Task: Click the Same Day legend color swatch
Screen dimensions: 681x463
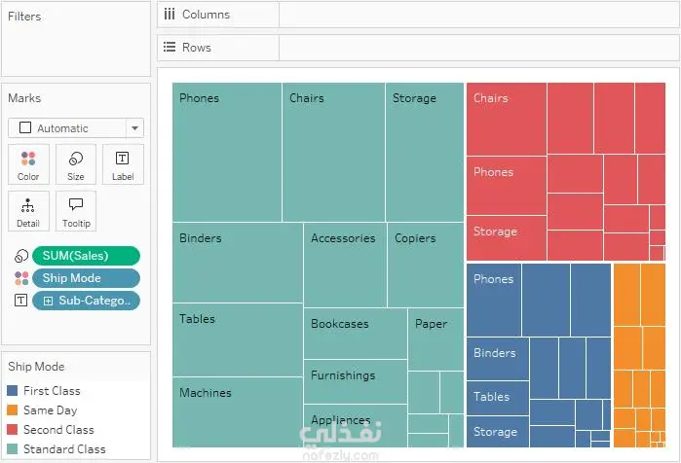Action: click(13, 410)
